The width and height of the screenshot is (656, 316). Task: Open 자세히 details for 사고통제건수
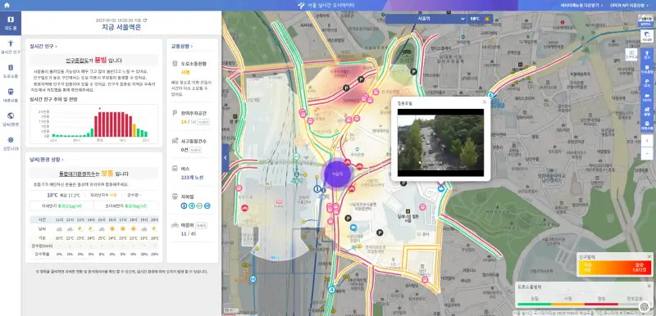click(x=195, y=150)
